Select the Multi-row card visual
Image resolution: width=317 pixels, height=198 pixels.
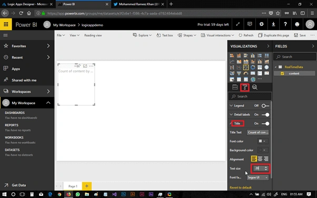pos(260,73)
